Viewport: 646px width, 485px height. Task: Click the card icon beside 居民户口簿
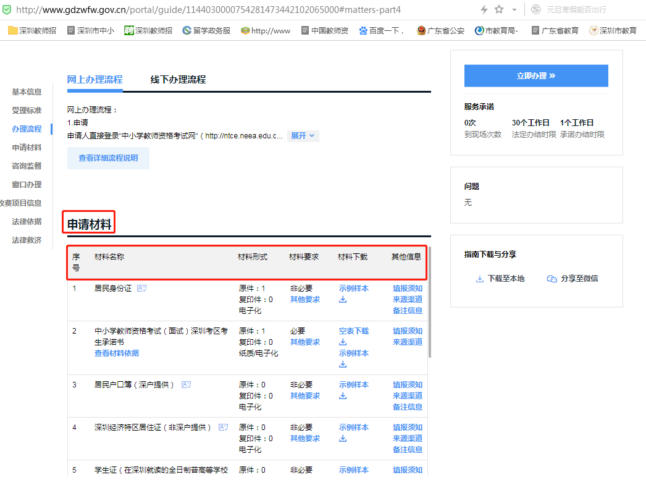pos(186,384)
